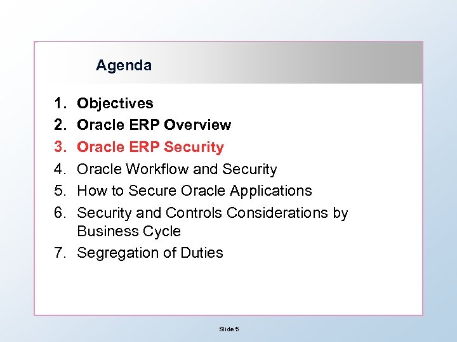Select item Segregation of Duties
457x342 pixels.
pos(150,253)
